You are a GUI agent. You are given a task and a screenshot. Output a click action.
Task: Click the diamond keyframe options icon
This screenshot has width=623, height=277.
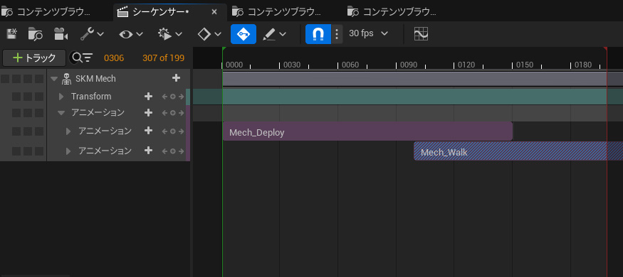(204, 34)
